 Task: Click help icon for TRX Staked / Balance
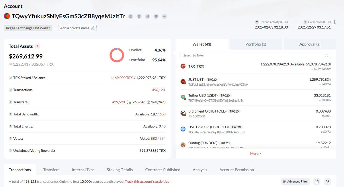[10, 78]
